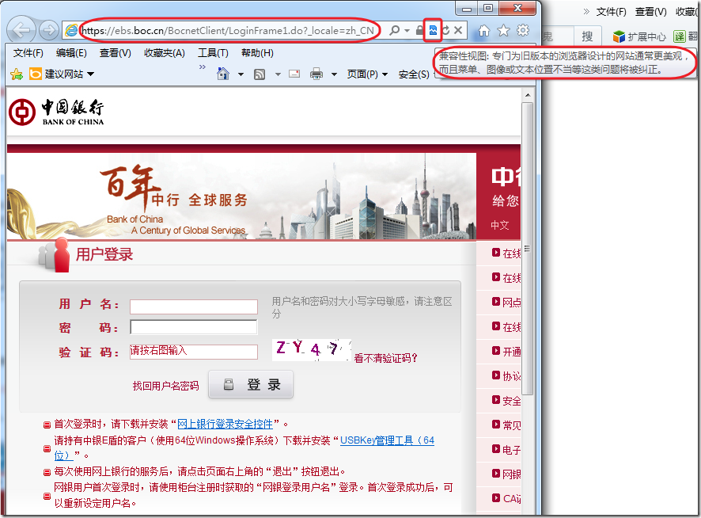
Task: Click the browser Back arrow button
Action: (x=21, y=30)
